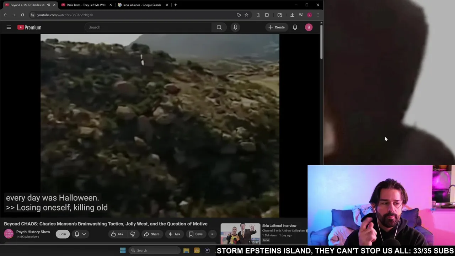The image size is (455, 256).
Task: Click Channel 5 with Andrew Callaghan name
Action: 283,231
